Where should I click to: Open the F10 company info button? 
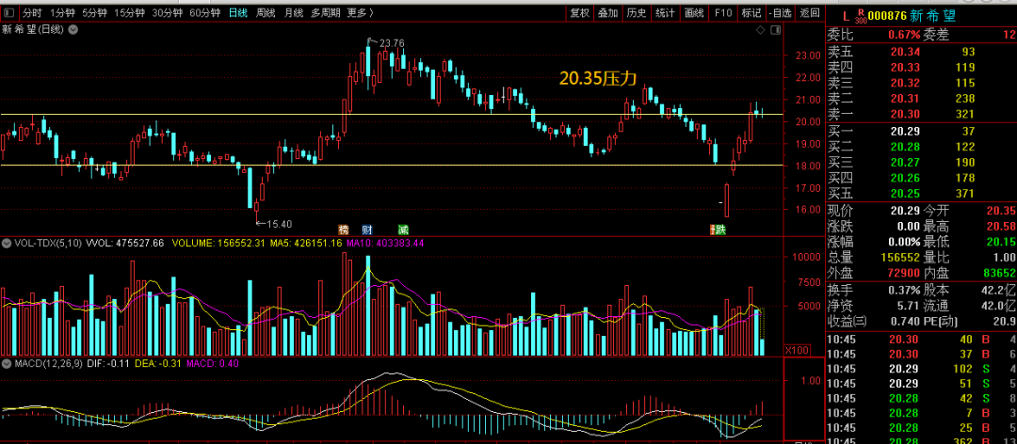(723, 13)
